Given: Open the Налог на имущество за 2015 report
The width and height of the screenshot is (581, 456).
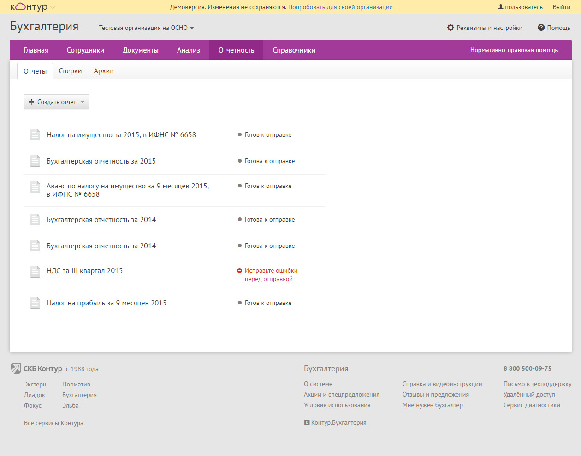Looking at the screenshot, I should click(x=121, y=135).
